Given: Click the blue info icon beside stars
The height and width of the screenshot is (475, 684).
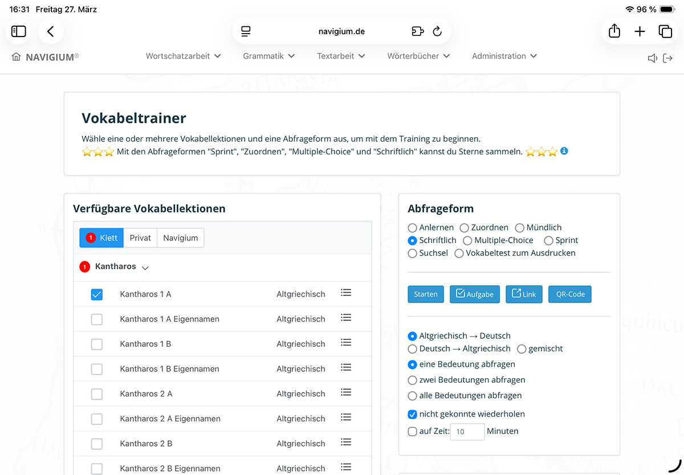Looking at the screenshot, I should [564, 151].
